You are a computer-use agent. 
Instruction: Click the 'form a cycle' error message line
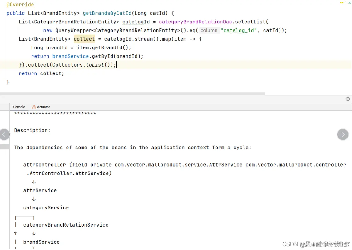pos(133,147)
